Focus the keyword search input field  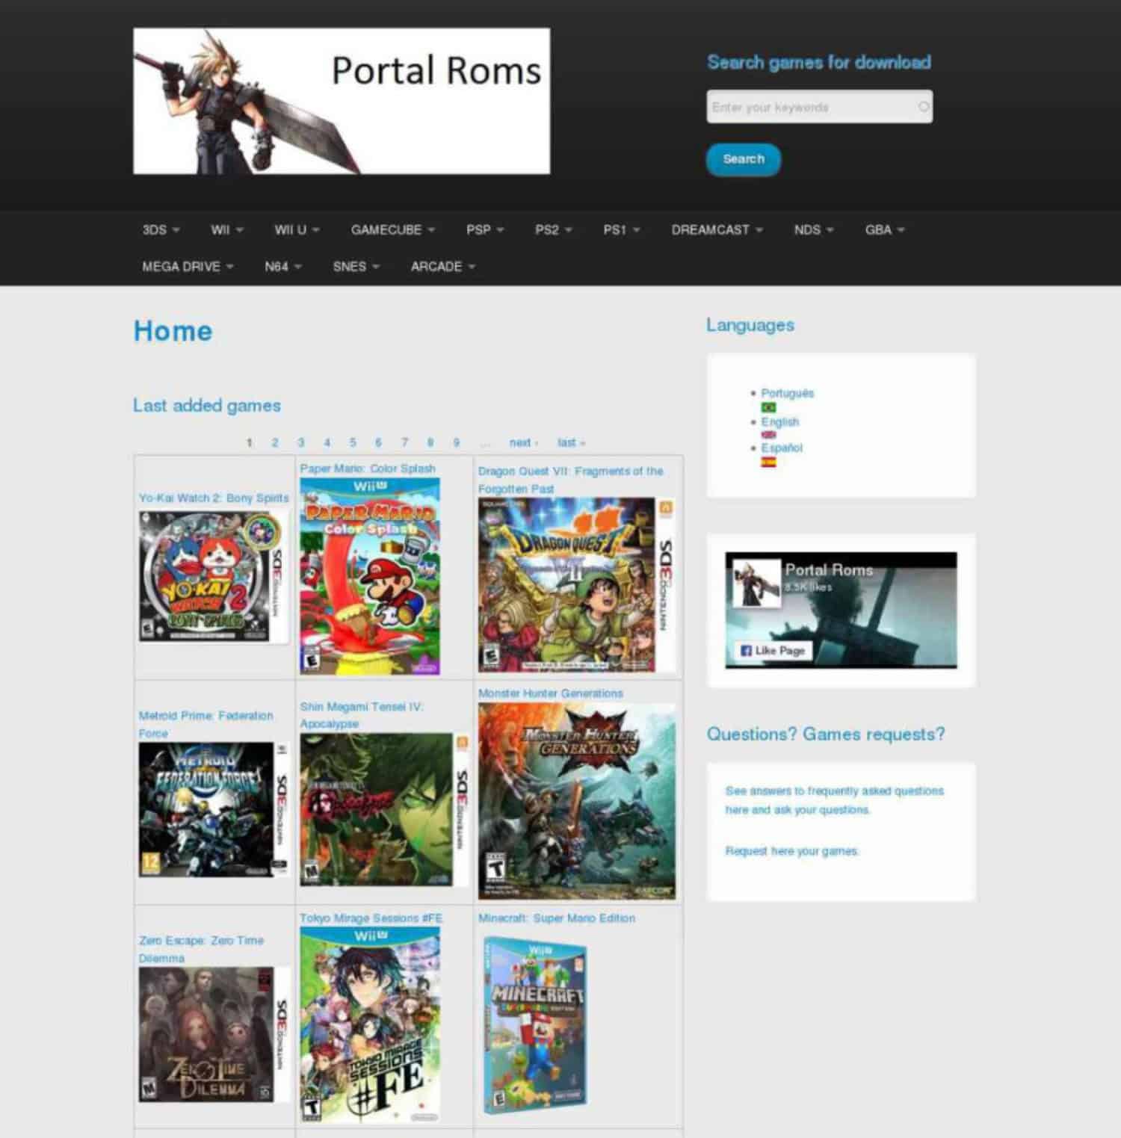click(819, 107)
